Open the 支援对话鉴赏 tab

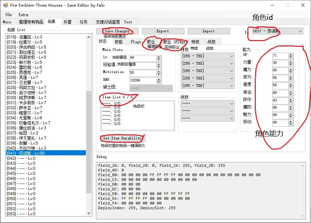pyautogui.click(x=107, y=22)
